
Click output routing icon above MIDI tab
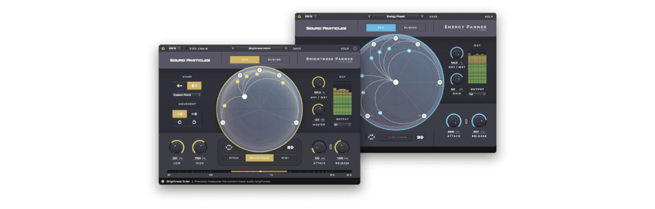click(290, 147)
